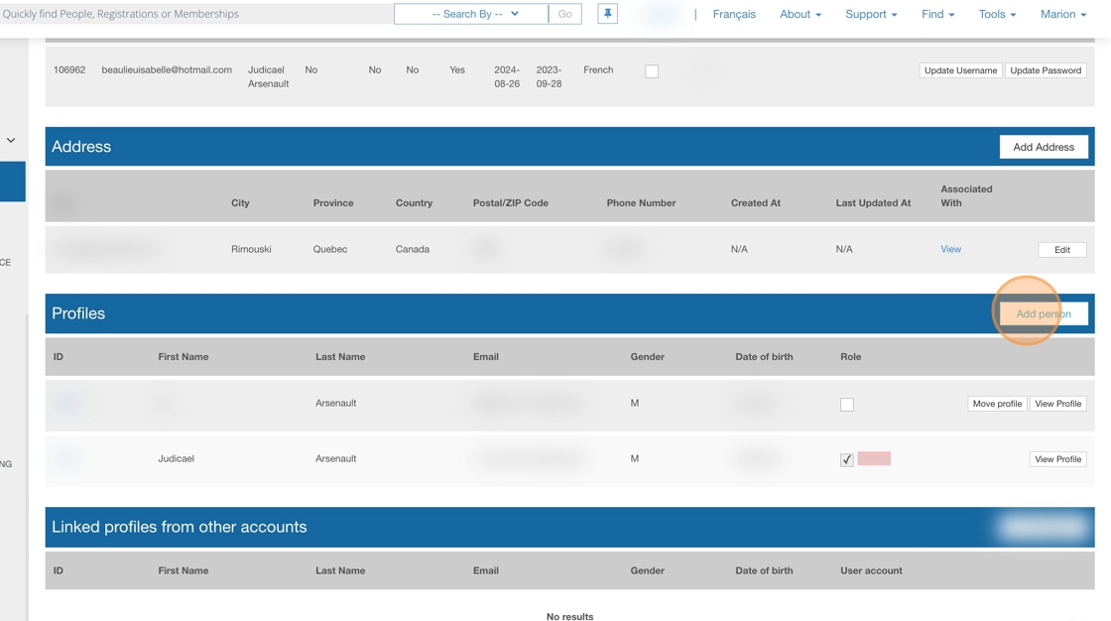
Task: Click Add Address button
Action: click(x=1043, y=147)
